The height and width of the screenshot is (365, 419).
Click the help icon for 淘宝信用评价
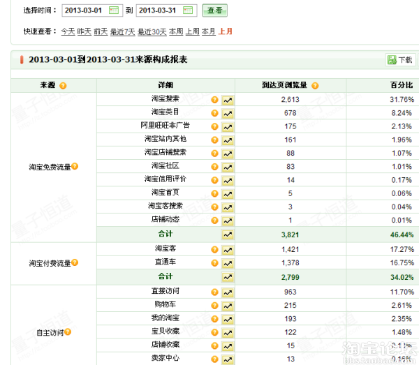[214, 180]
